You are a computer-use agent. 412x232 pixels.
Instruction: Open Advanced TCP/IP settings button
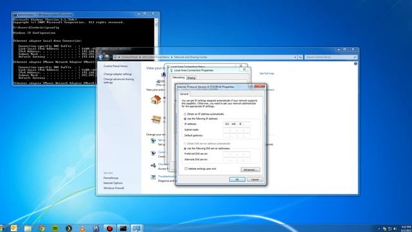pyautogui.click(x=250, y=169)
